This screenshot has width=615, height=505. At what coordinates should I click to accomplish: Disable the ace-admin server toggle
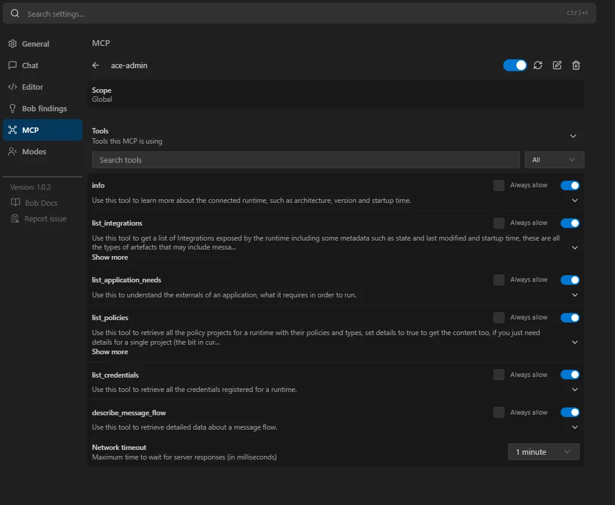click(x=515, y=66)
